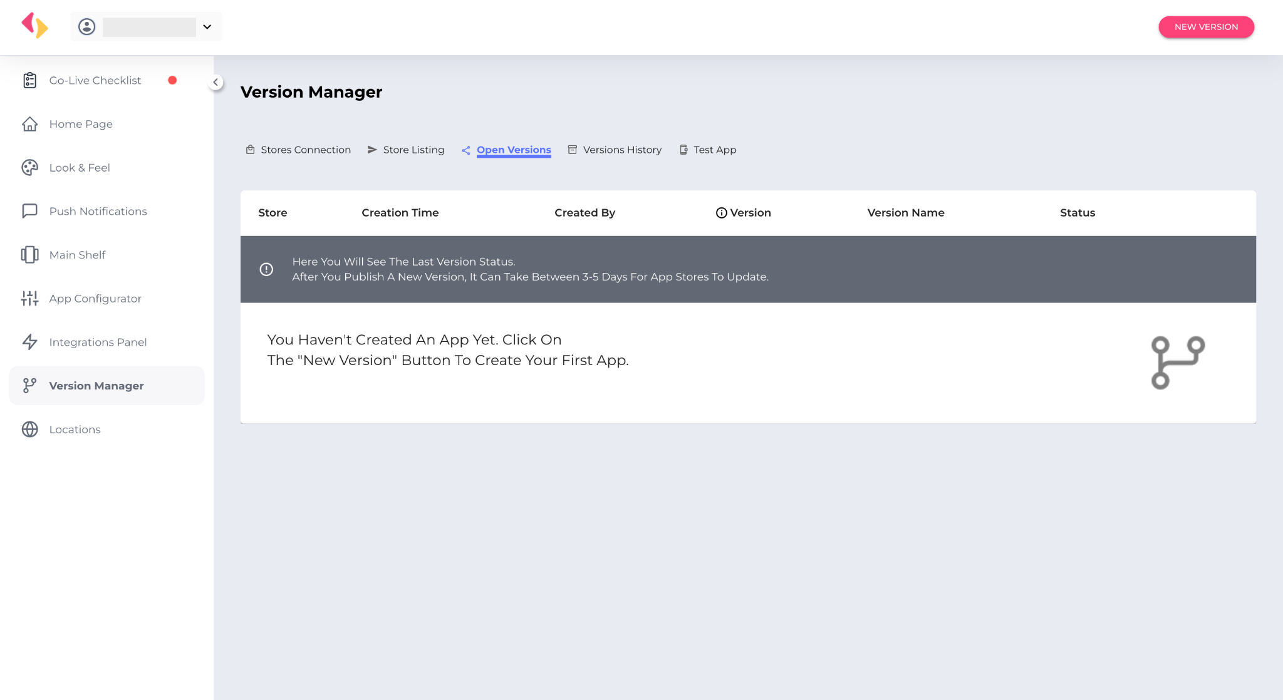The height and width of the screenshot is (700, 1283).
Task: Click the Go-Live Checklist clipboard icon
Action: coord(29,80)
